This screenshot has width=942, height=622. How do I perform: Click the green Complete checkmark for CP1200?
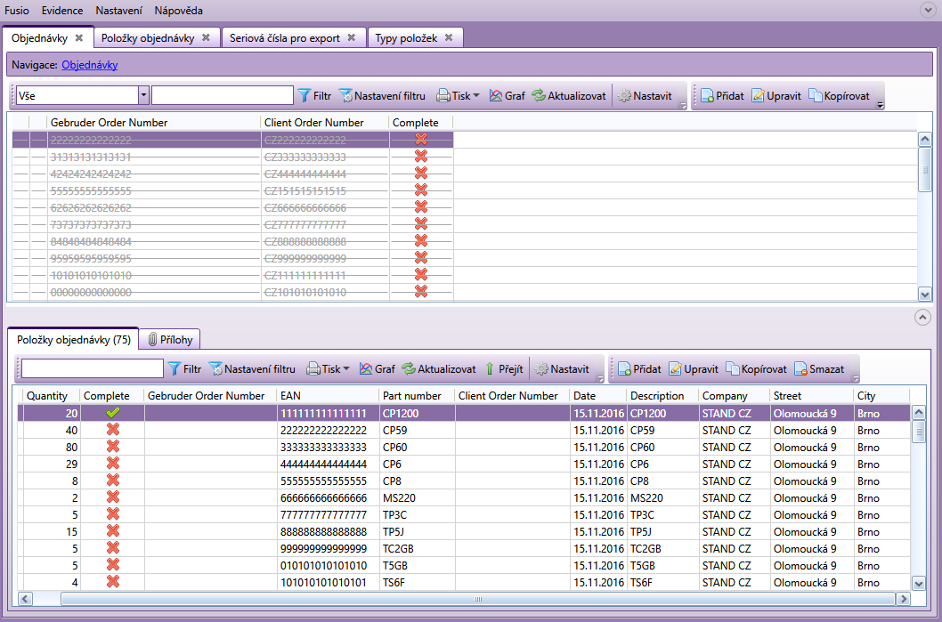click(112, 413)
